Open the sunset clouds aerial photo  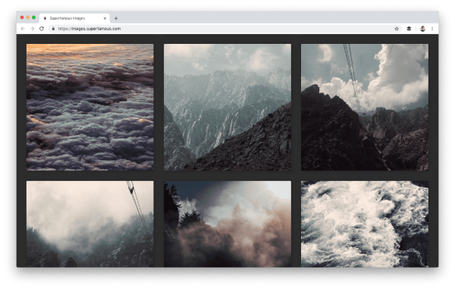(x=90, y=107)
